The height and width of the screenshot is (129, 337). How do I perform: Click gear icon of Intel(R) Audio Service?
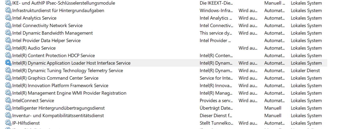(8, 48)
